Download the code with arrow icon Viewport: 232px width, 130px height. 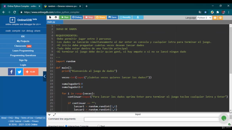[x=138, y=17]
